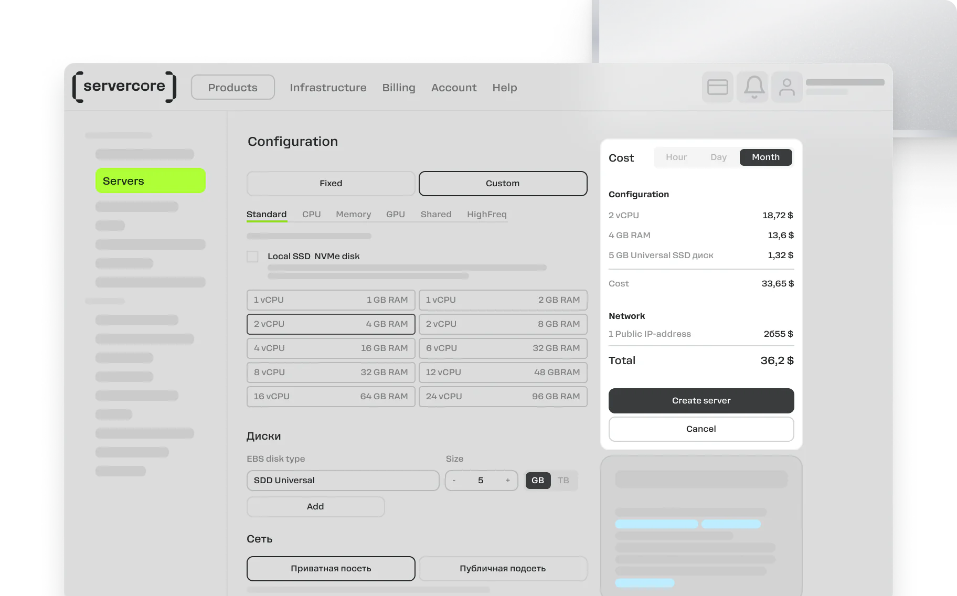Open Infrastructure menu
The image size is (957, 596).
[x=328, y=88]
